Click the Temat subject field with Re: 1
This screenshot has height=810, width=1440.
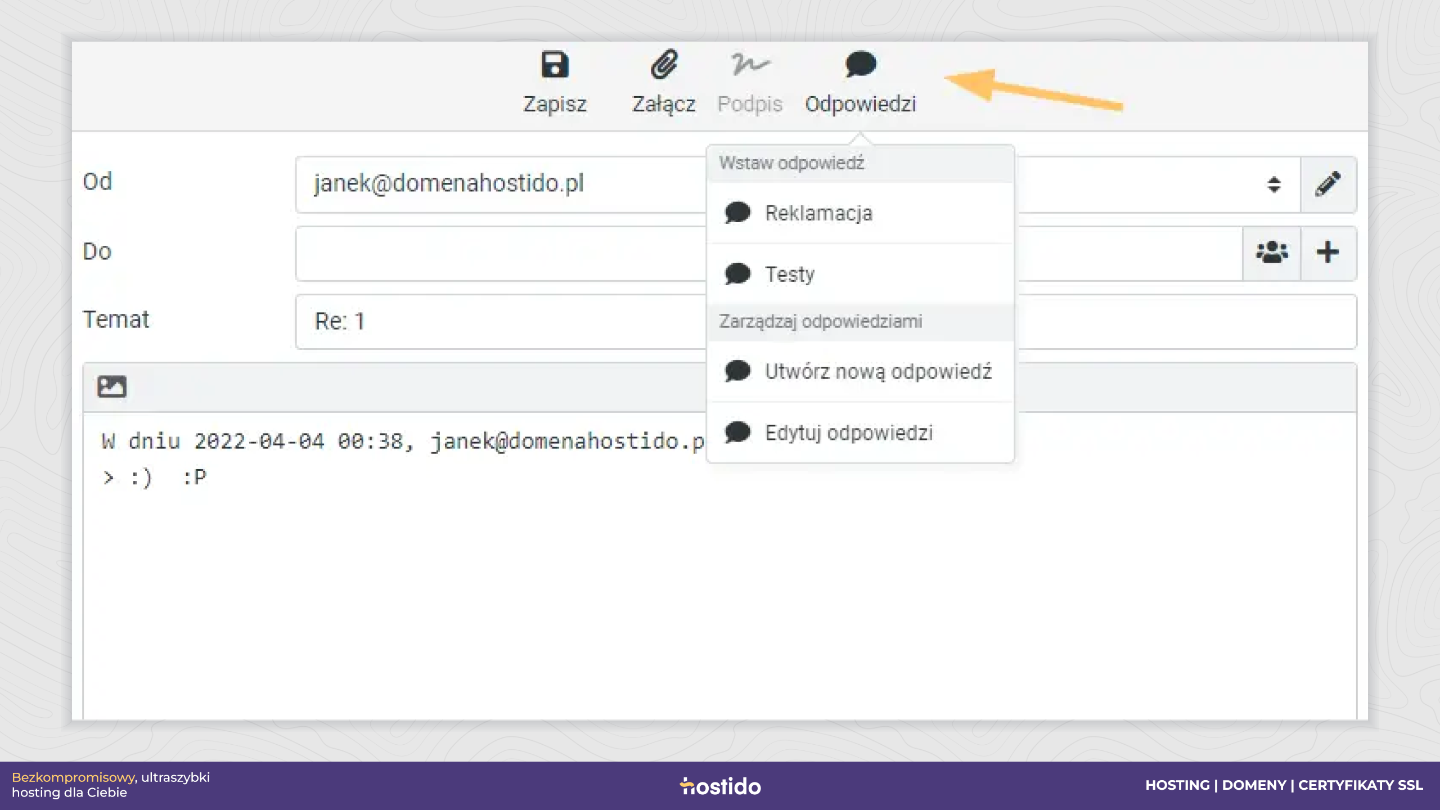(826, 322)
